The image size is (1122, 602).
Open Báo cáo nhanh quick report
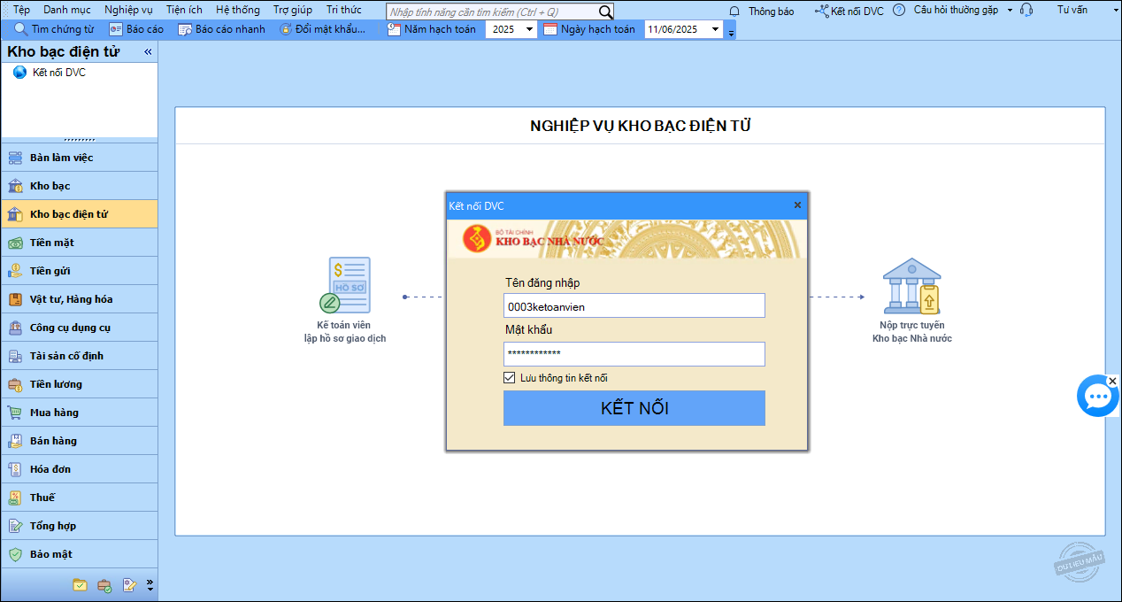[221, 29]
